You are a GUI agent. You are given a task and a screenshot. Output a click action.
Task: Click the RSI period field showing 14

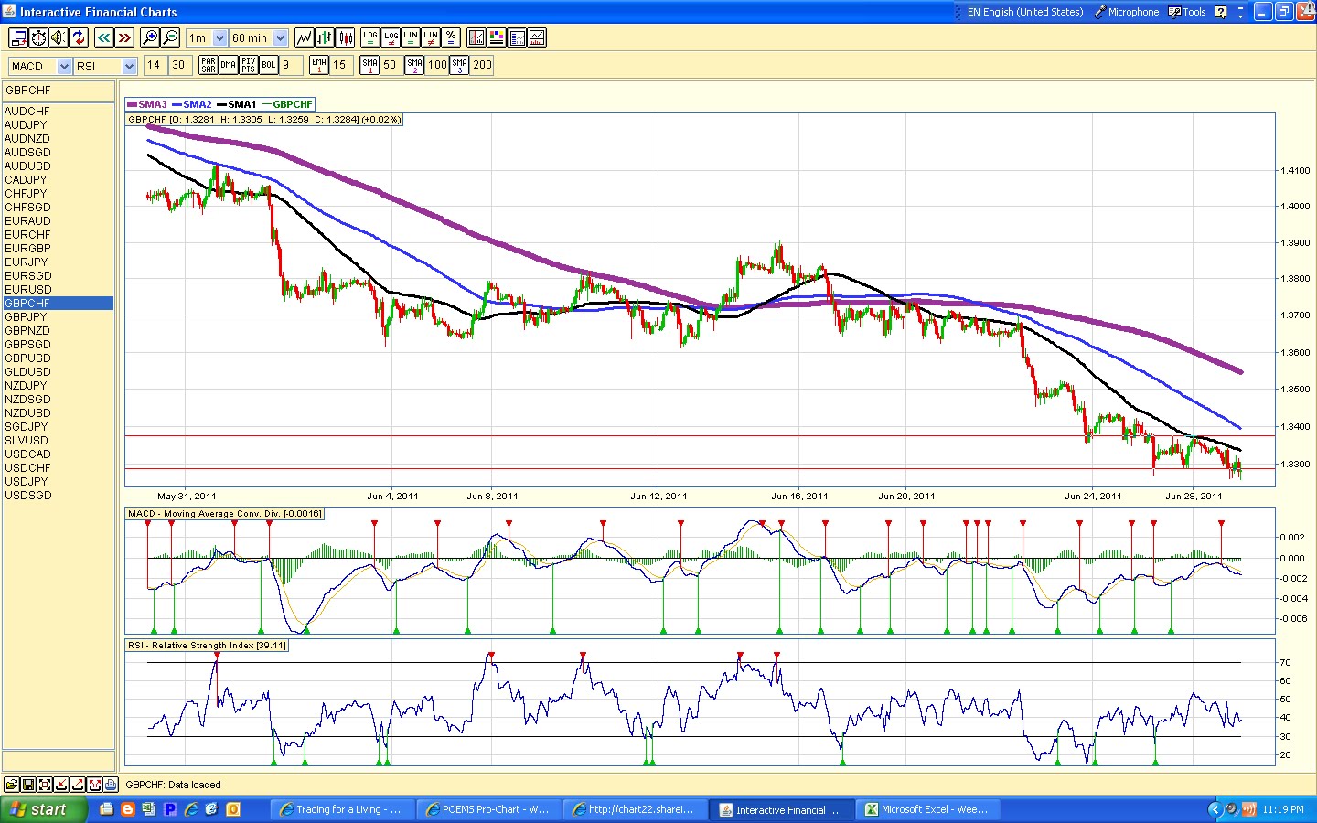(154, 65)
